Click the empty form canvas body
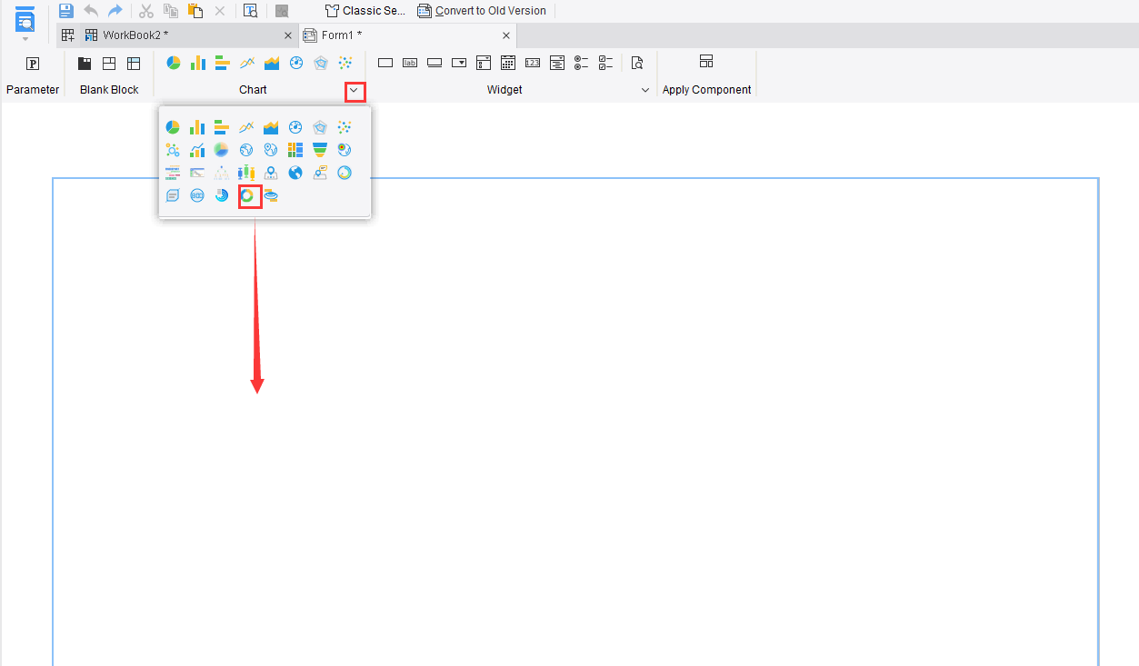 click(x=575, y=422)
